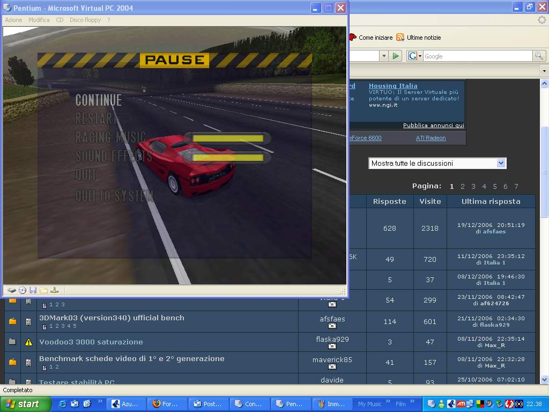Click the shared folders icon in Virtual PC status bar
Viewport: 549px width, 412px height.
(x=43, y=290)
